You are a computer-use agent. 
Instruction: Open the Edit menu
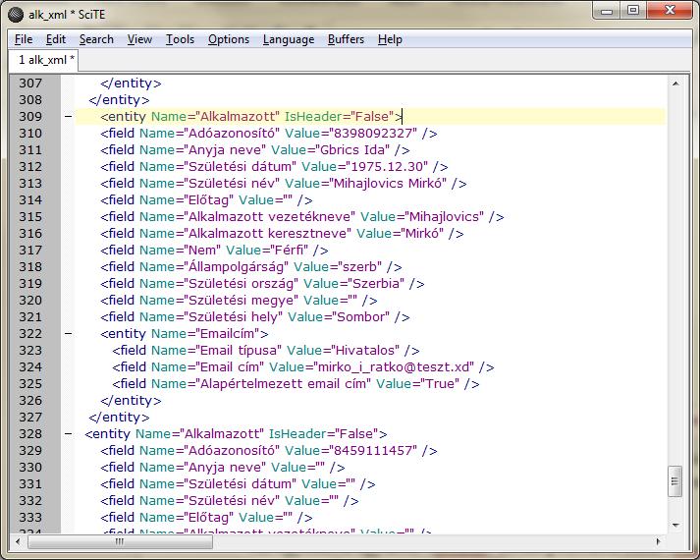pos(56,39)
